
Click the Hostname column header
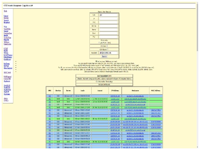click(135, 91)
